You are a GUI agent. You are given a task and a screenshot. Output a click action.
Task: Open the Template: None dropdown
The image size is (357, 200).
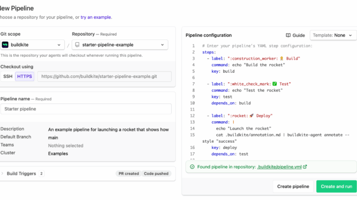pos(333,36)
